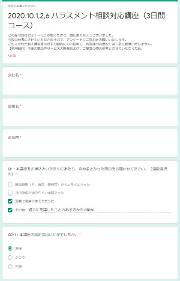Check the 開催時期がちょうどよかった checkbox
The width and height of the screenshot is (180, 281).
coord(10,185)
